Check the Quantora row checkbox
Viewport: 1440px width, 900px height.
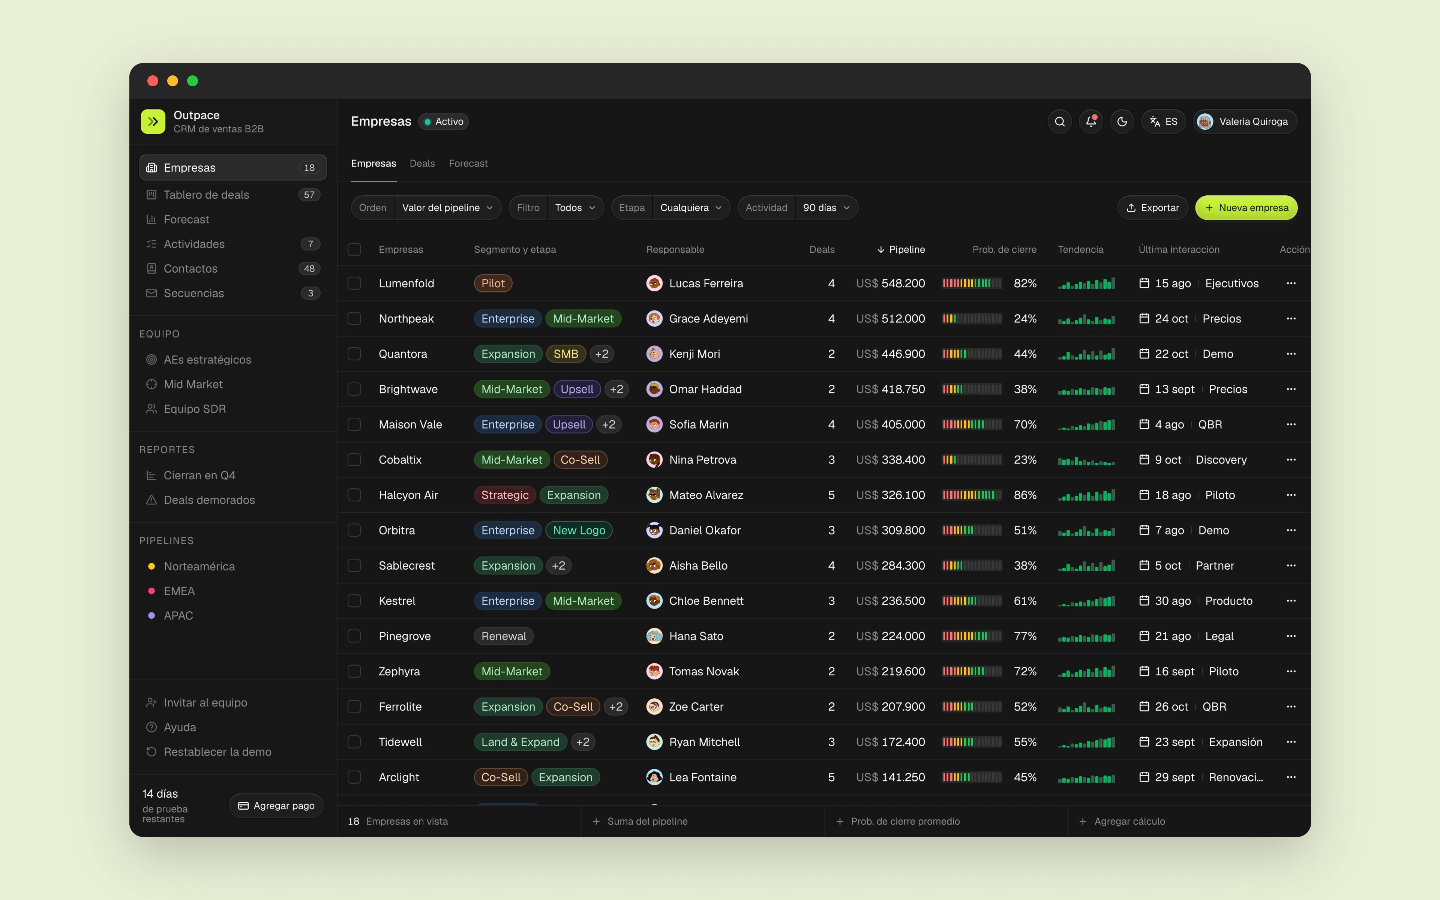pyautogui.click(x=354, y=354)
